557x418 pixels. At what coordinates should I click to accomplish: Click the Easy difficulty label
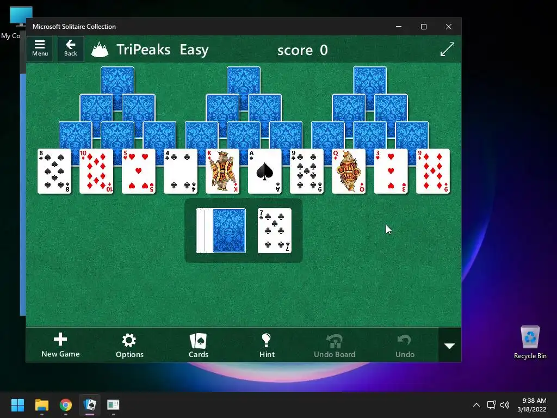coord(194,50)
